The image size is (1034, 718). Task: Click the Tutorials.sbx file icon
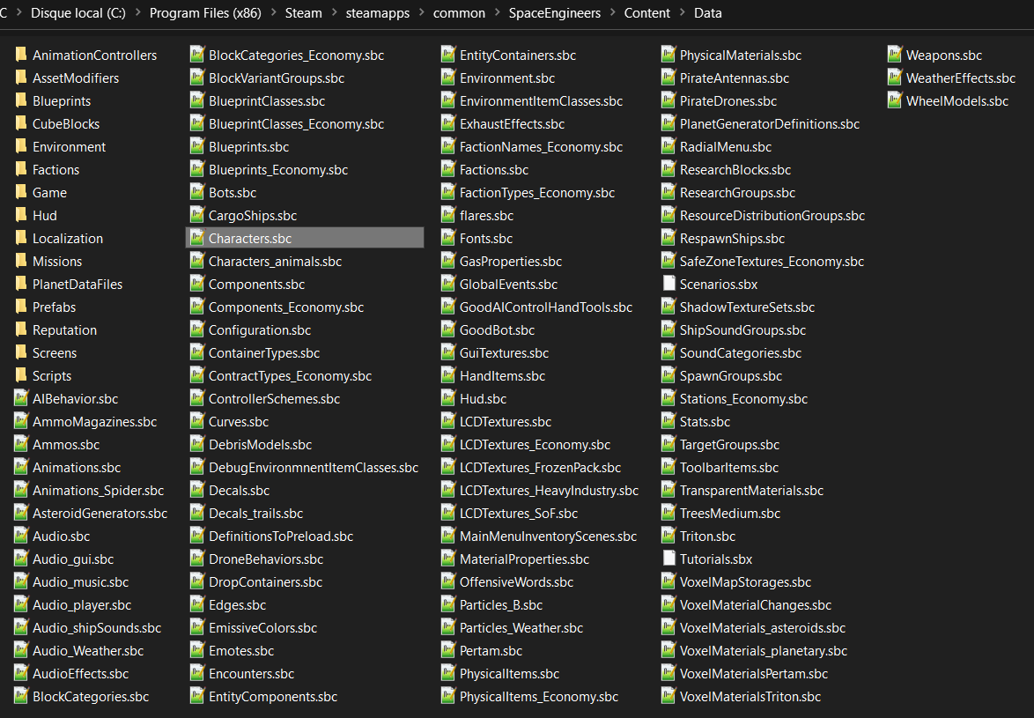click(668, 559)
